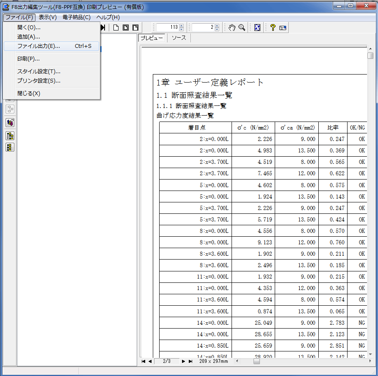The image size is (378, 376).
Task: Click the colored 123 numbering sidebar icon
Action: [x=10, y=123]
